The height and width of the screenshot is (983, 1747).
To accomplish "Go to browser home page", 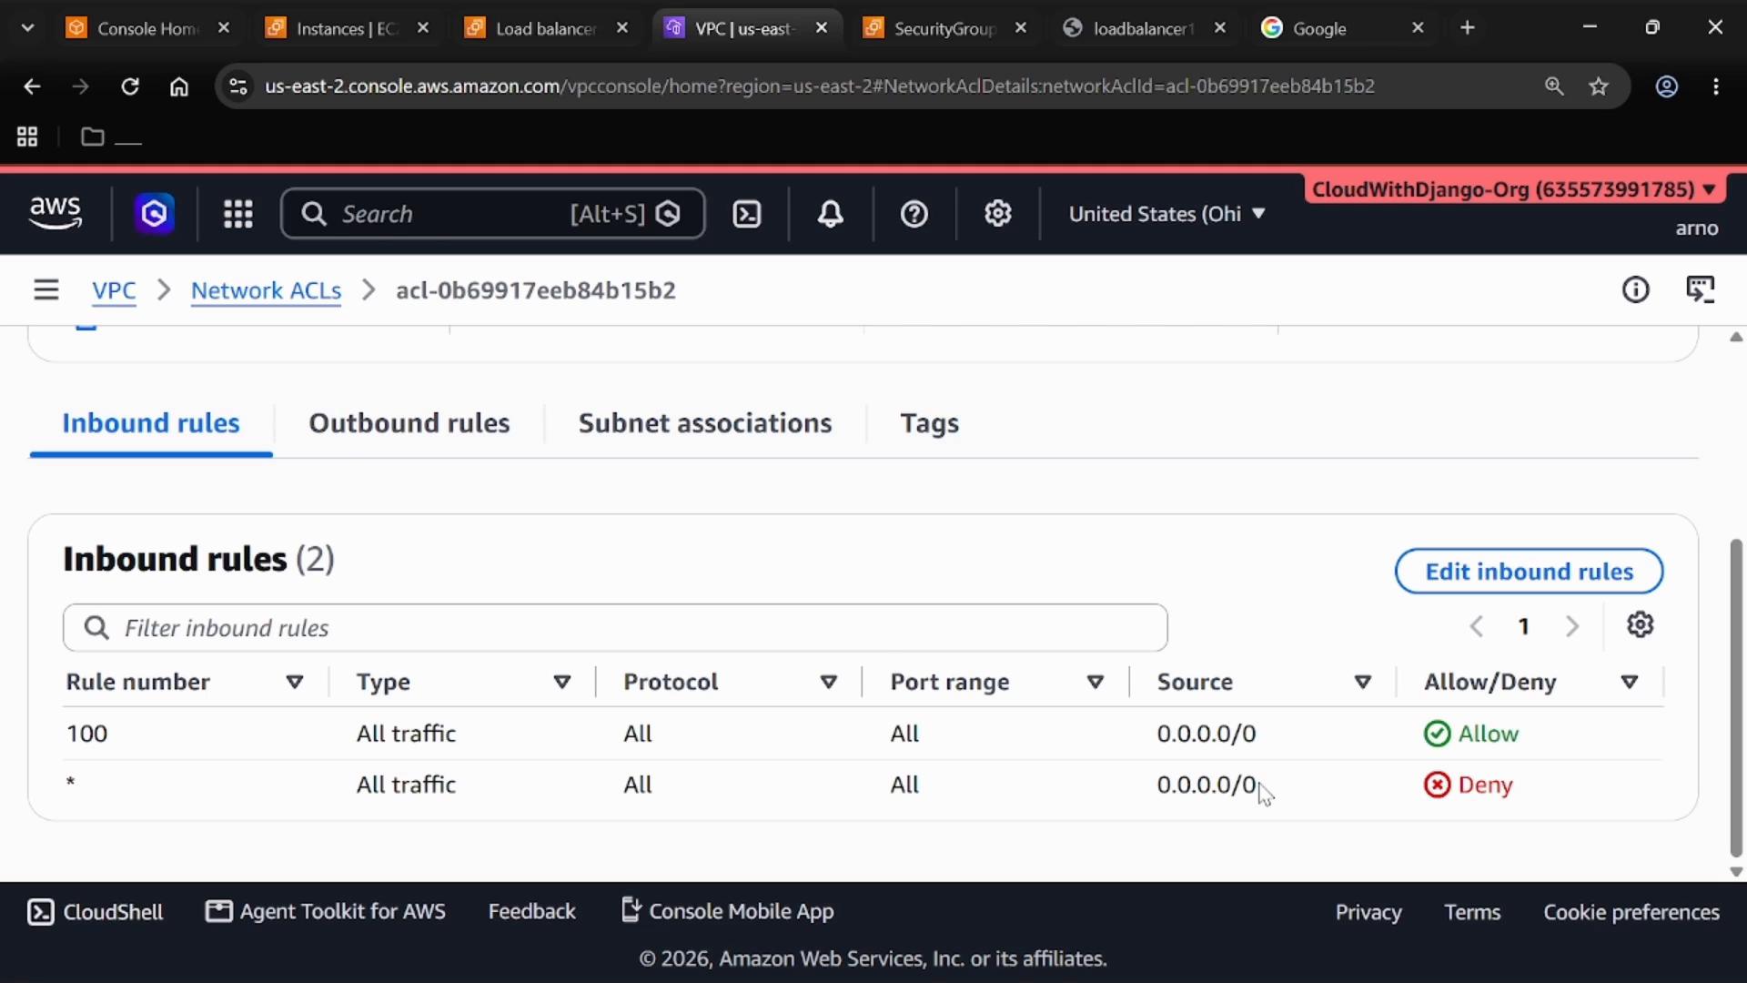I will pyautogui.click(x=179, y=86).
